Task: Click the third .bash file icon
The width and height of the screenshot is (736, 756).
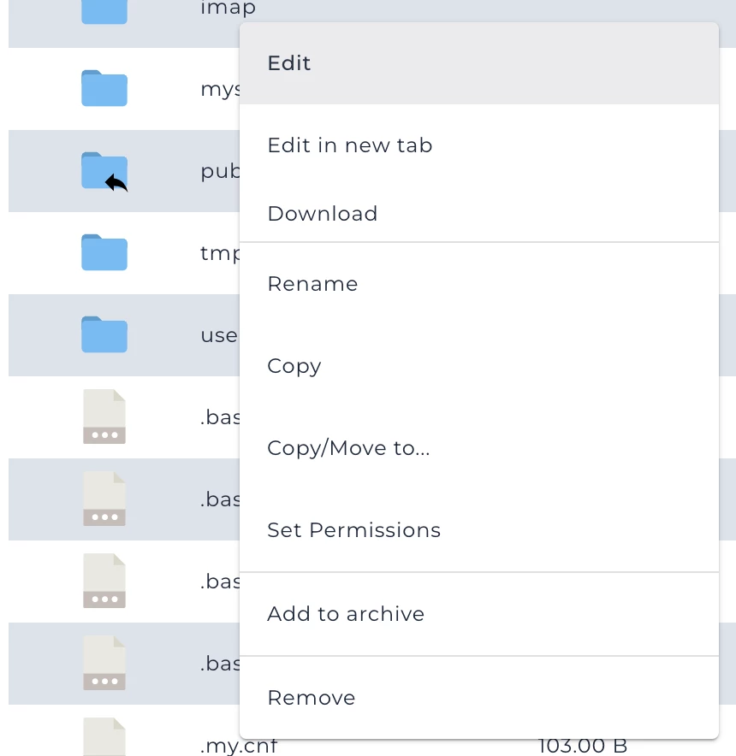Action: coord(104,582)
